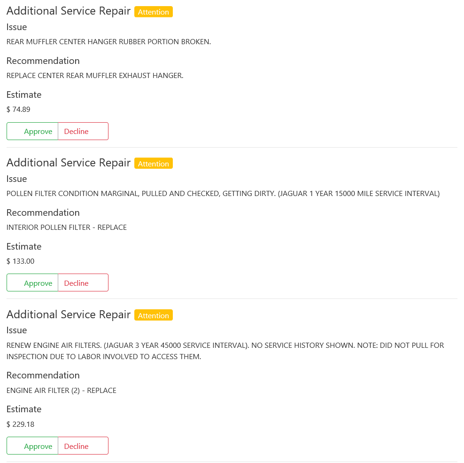
Task: Click the broken muffler hanger issue description
Action: pos(108,42)
